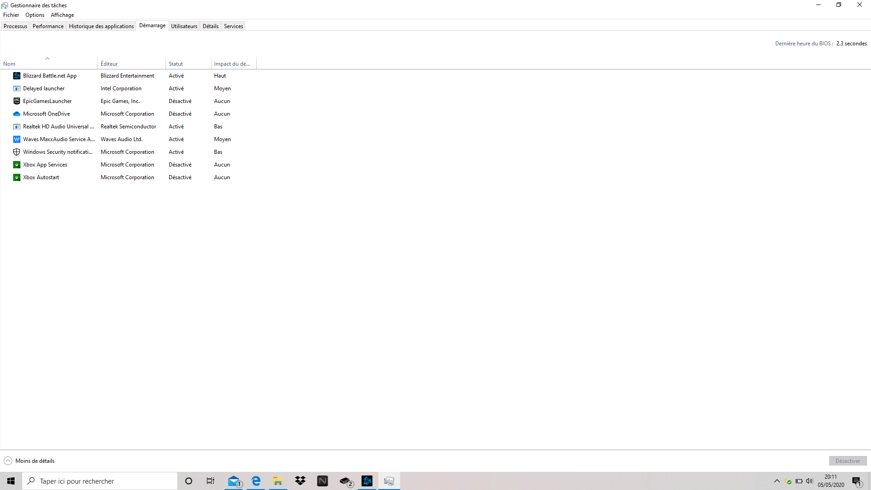Open the Windows Start menu
This screenshot has height=490, width=871.
coord(11,481)
